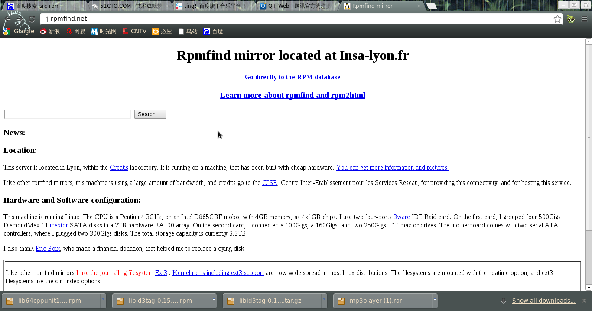This screenshot has height=311, width=592.
Task: Open the ting! Baidu music tab
Action: [x=213, y=6]
